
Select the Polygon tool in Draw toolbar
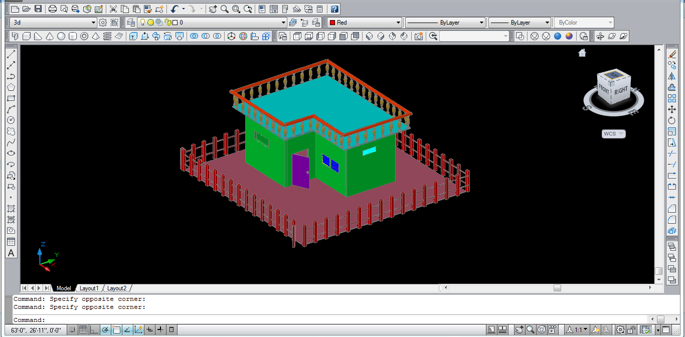pos(11,87)
